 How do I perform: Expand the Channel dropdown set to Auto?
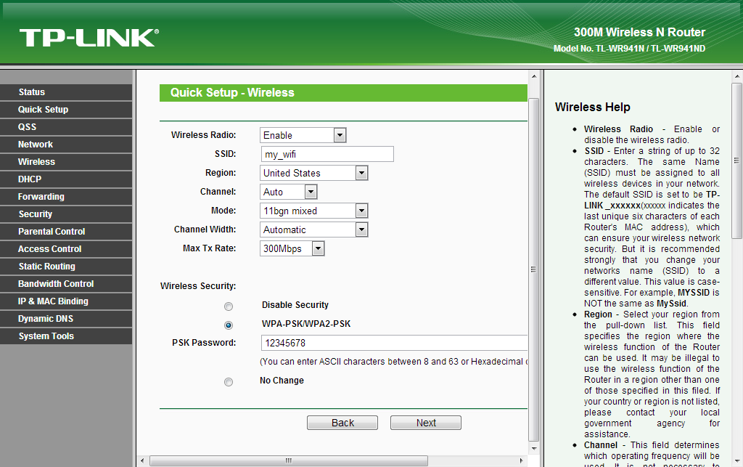[288, 192]
